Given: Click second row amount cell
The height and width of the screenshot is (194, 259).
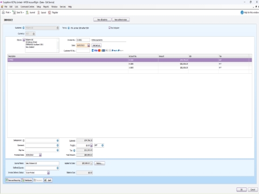Looking at the screenshot, I should tap(173, 64).
